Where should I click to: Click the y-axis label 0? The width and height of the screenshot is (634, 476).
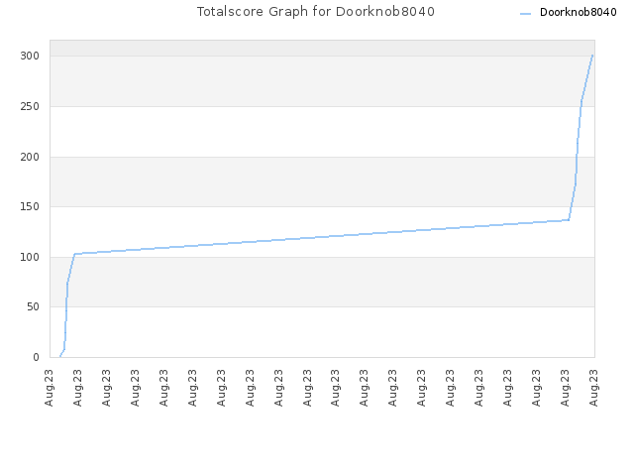coord(37,357)
